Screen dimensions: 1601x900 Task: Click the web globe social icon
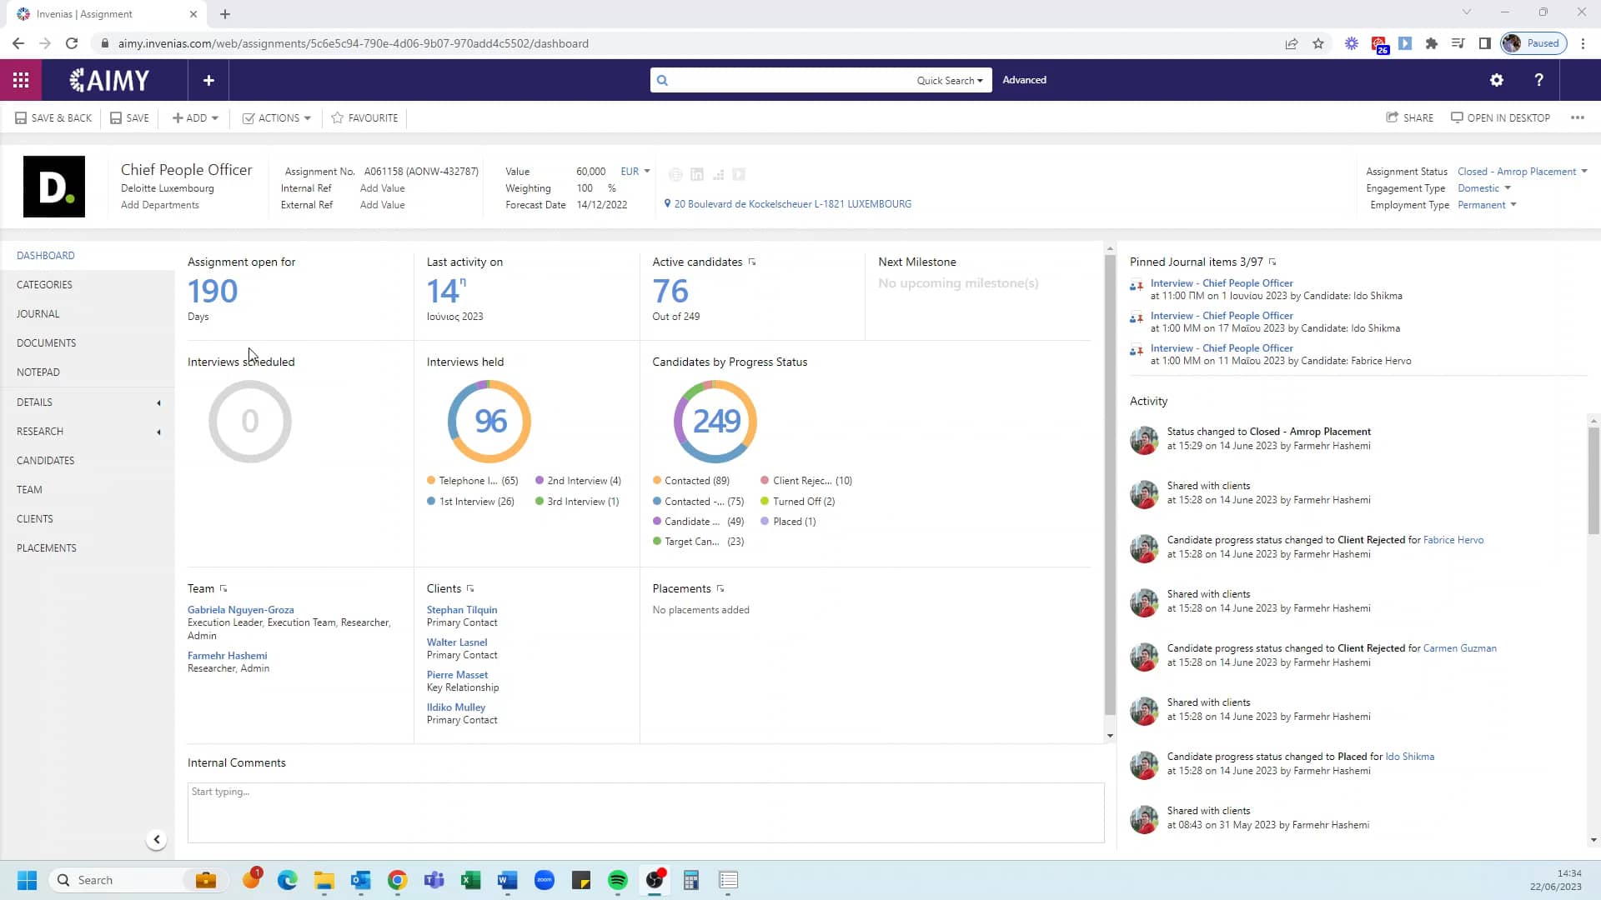[x=675, y=174]
